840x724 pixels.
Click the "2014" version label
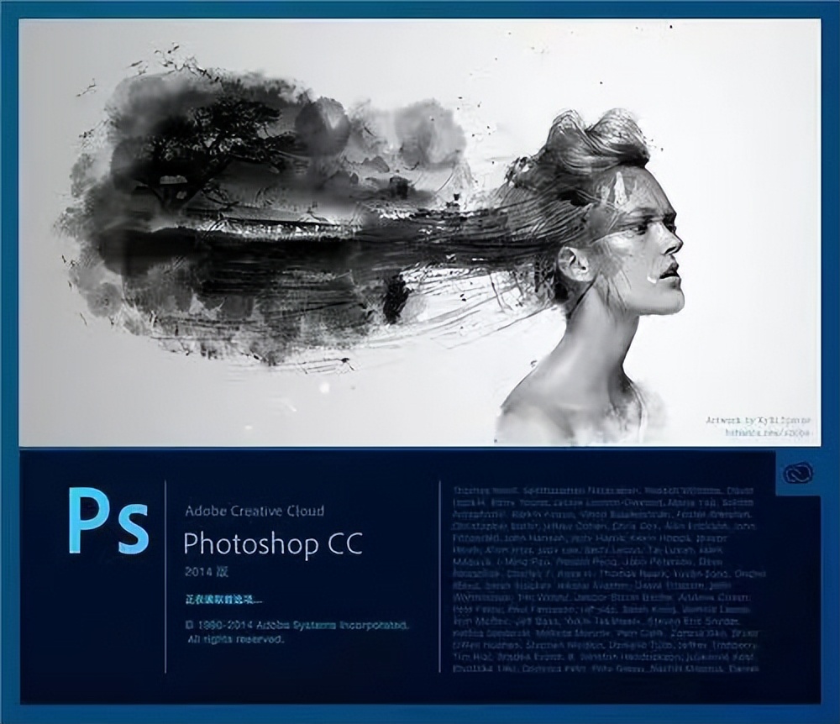(207, 572)
